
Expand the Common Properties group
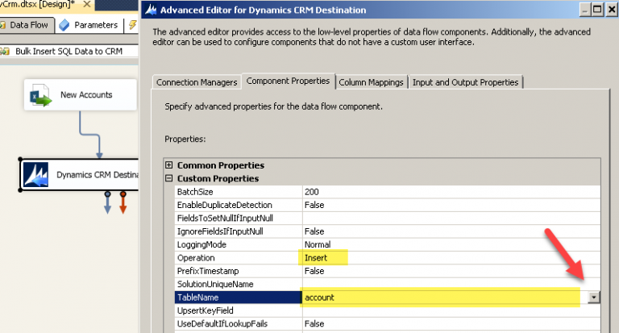coord(169,165)
